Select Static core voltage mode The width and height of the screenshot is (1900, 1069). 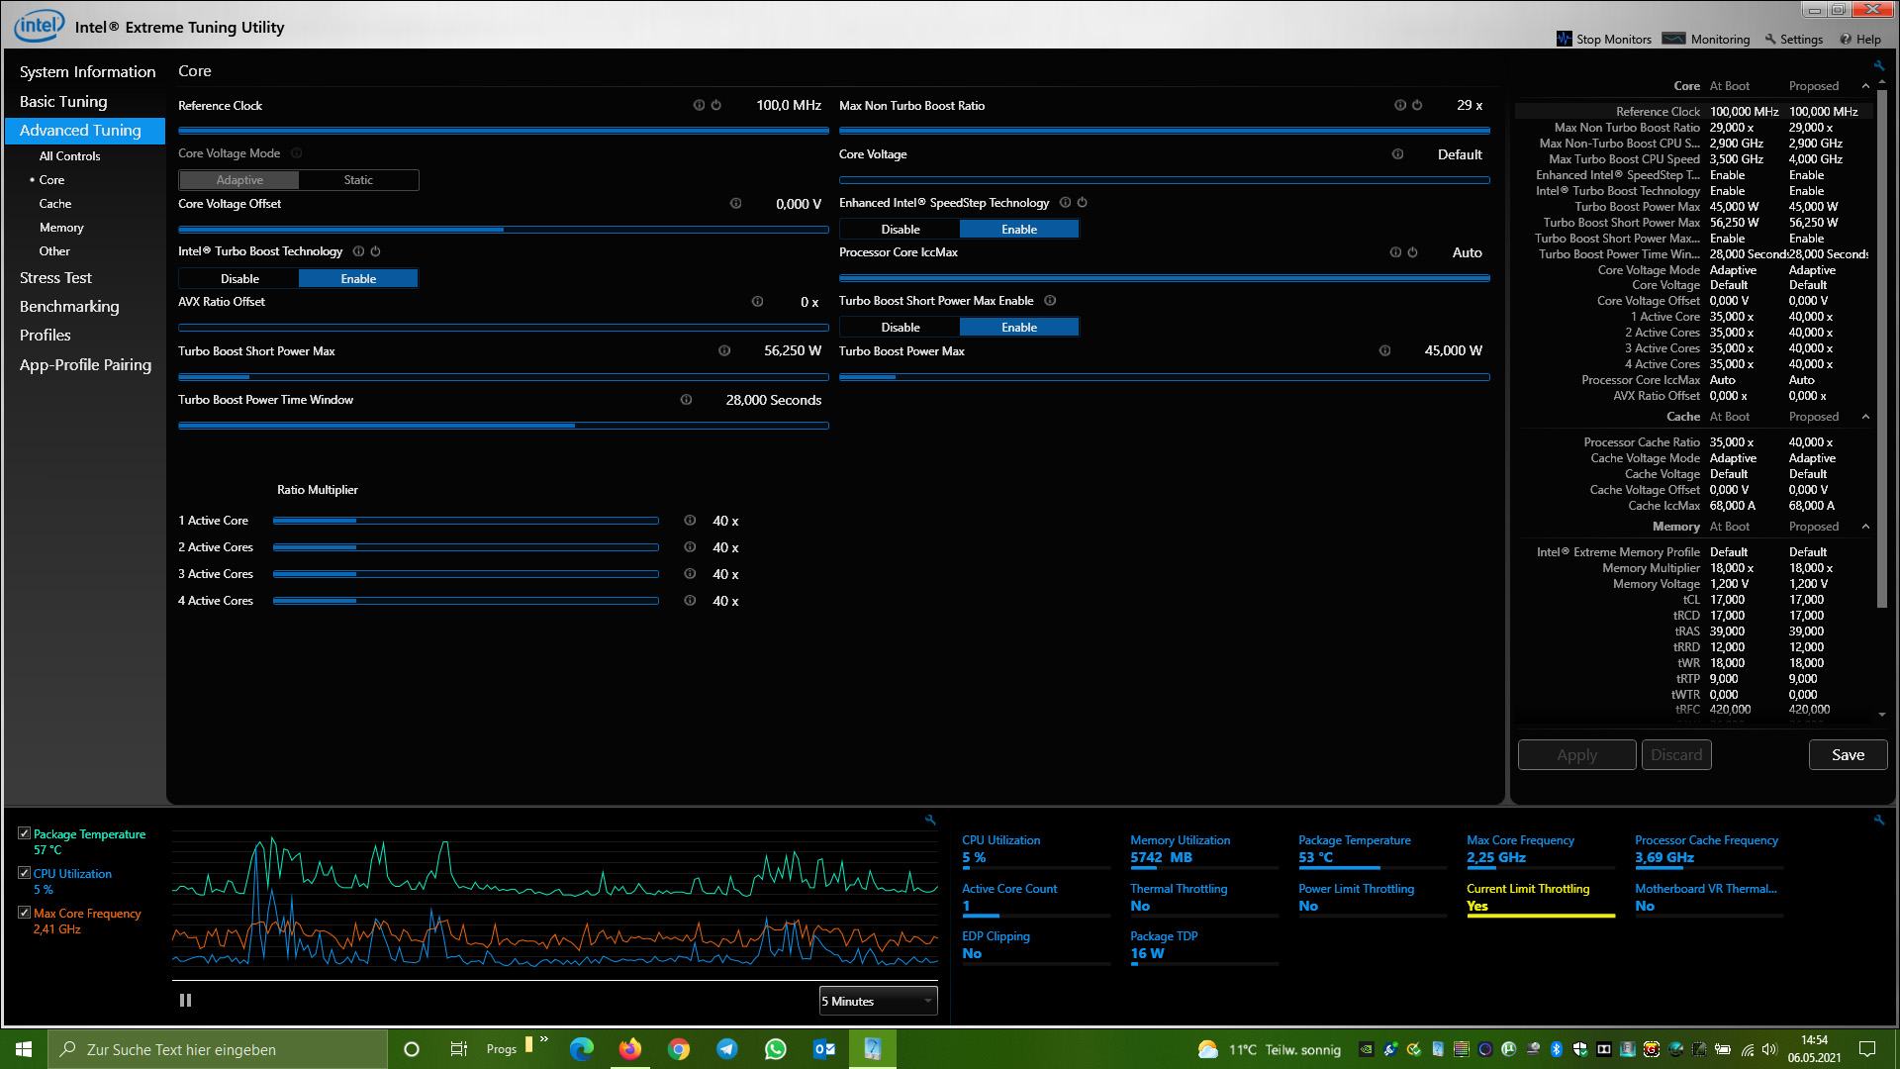click(358, 180)
